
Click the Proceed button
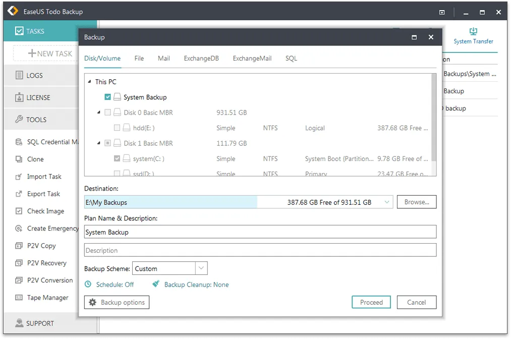tap(371, 302)
